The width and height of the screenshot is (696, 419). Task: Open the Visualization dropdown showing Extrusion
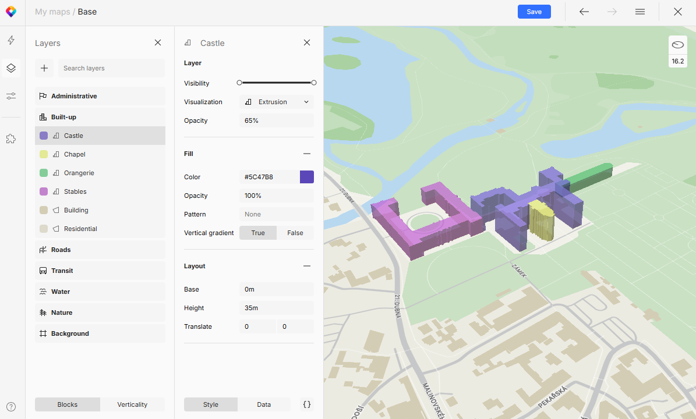click(x=277, y=101)
